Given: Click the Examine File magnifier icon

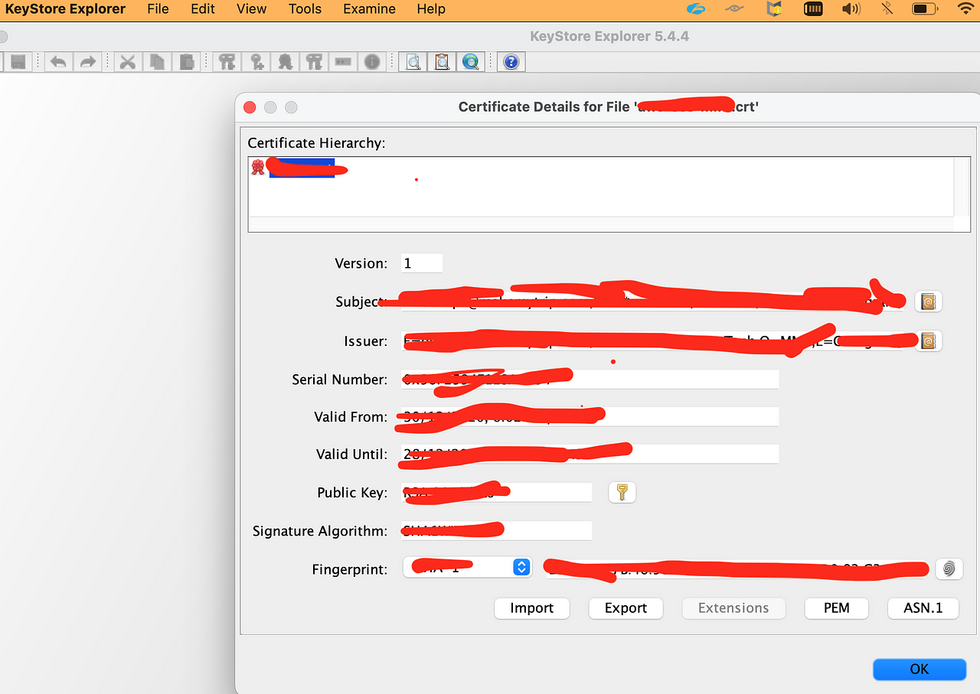Looking at the screenshot, I should click(x=413, y=62).
